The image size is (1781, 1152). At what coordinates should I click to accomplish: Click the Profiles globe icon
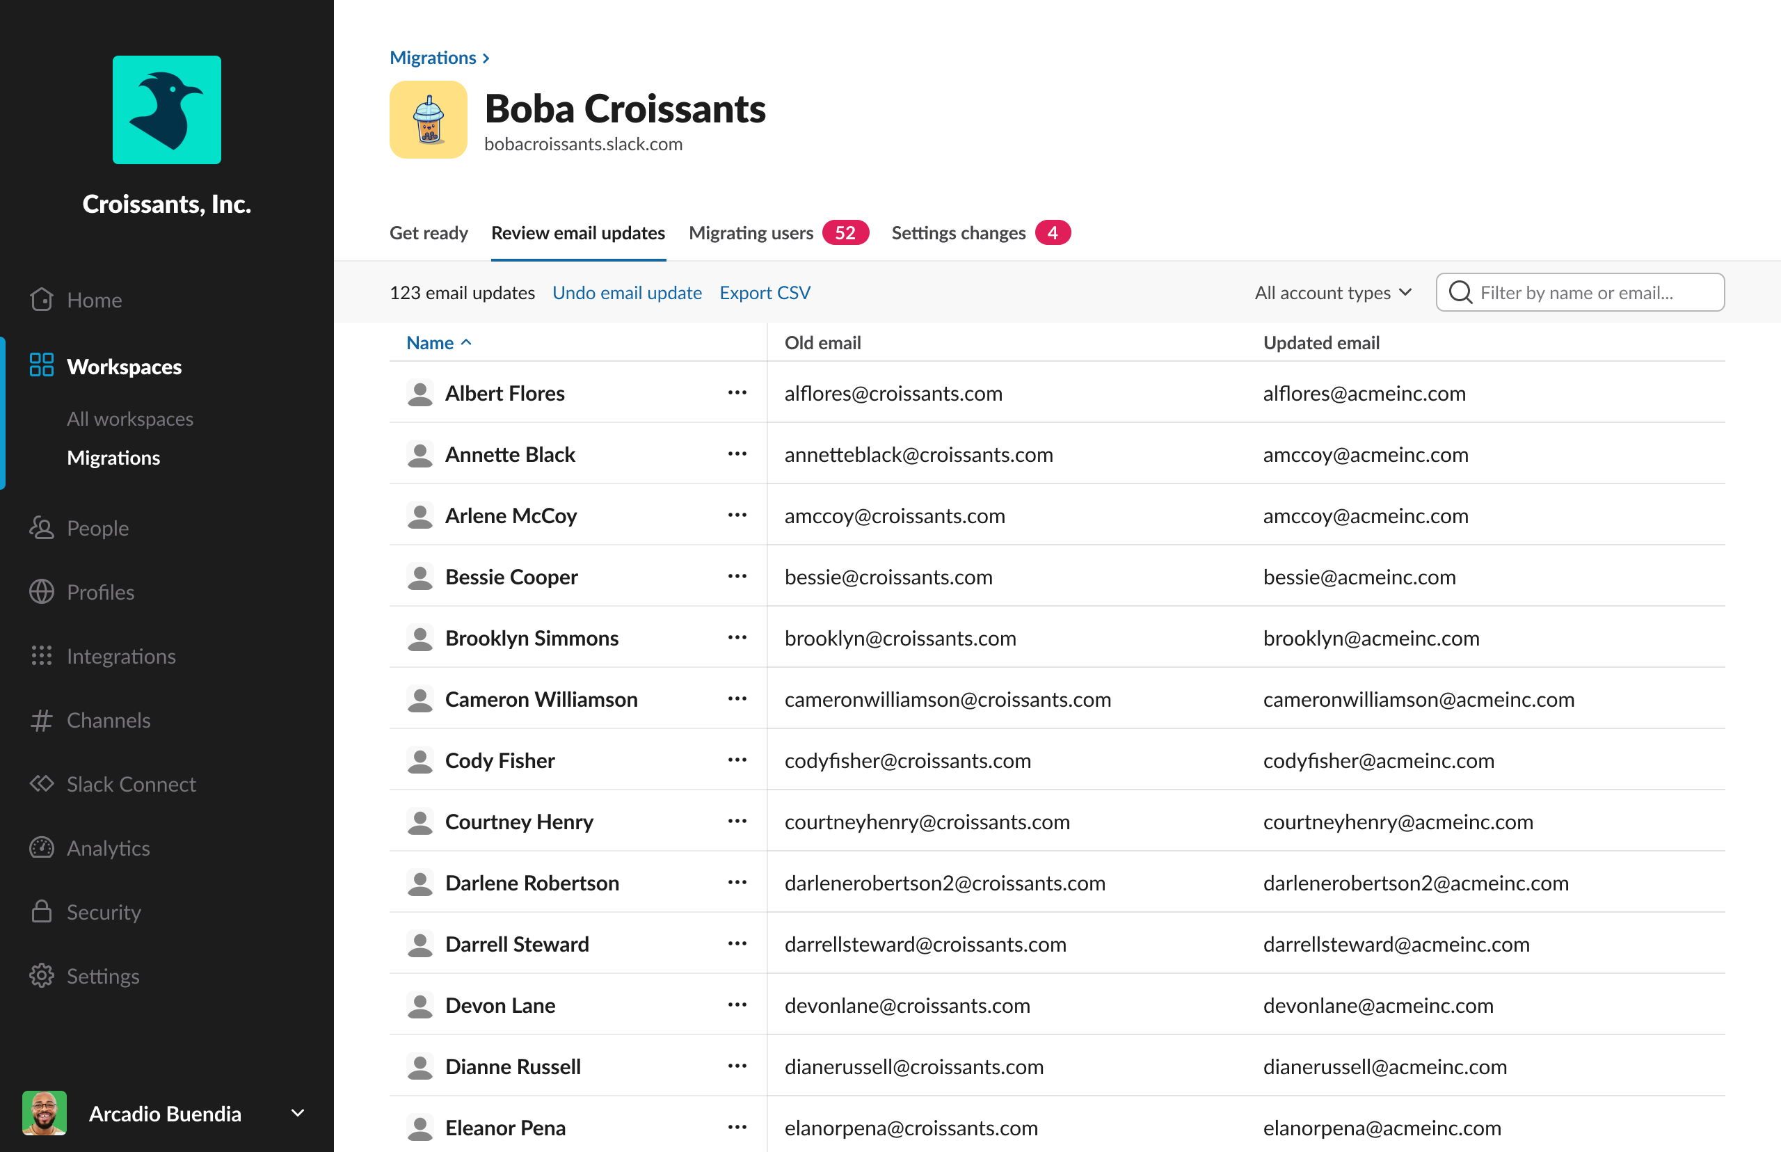pyautogui.click(x=42, y=592)
